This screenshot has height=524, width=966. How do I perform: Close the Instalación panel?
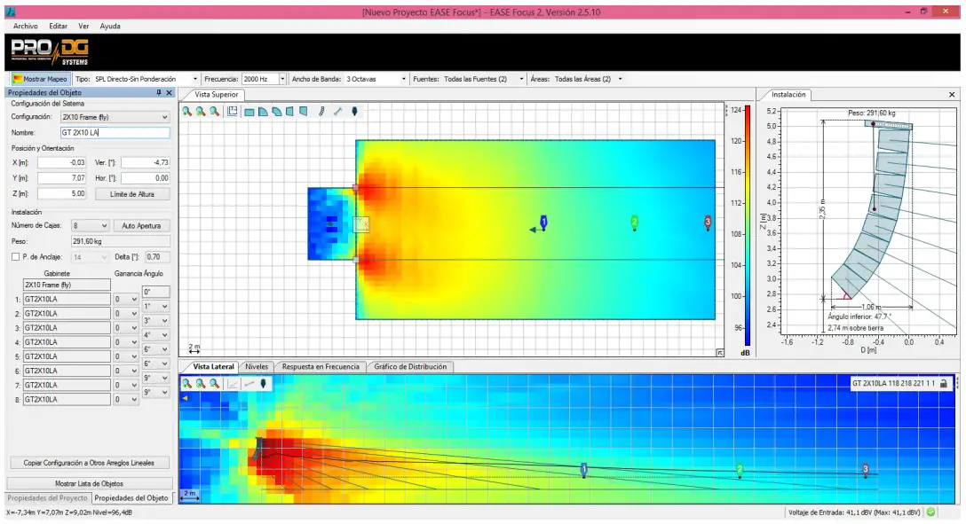[952, 95]
